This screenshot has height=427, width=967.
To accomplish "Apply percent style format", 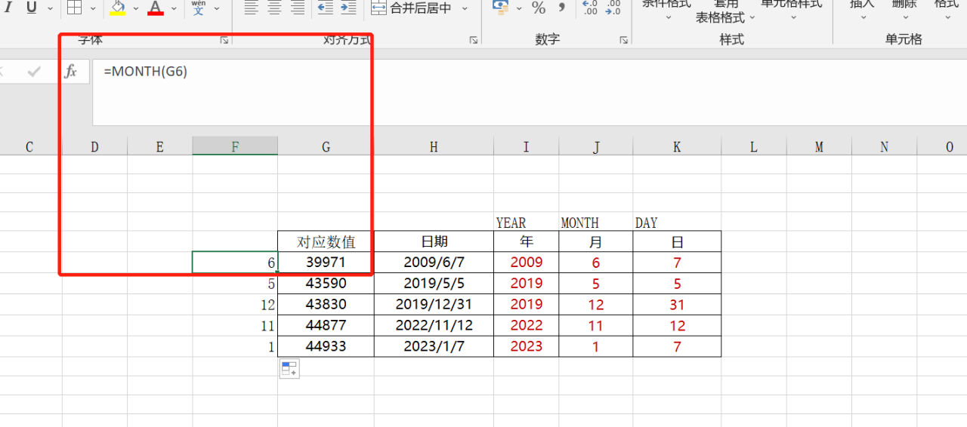I will pyautogui.click(x=539, y=8).
